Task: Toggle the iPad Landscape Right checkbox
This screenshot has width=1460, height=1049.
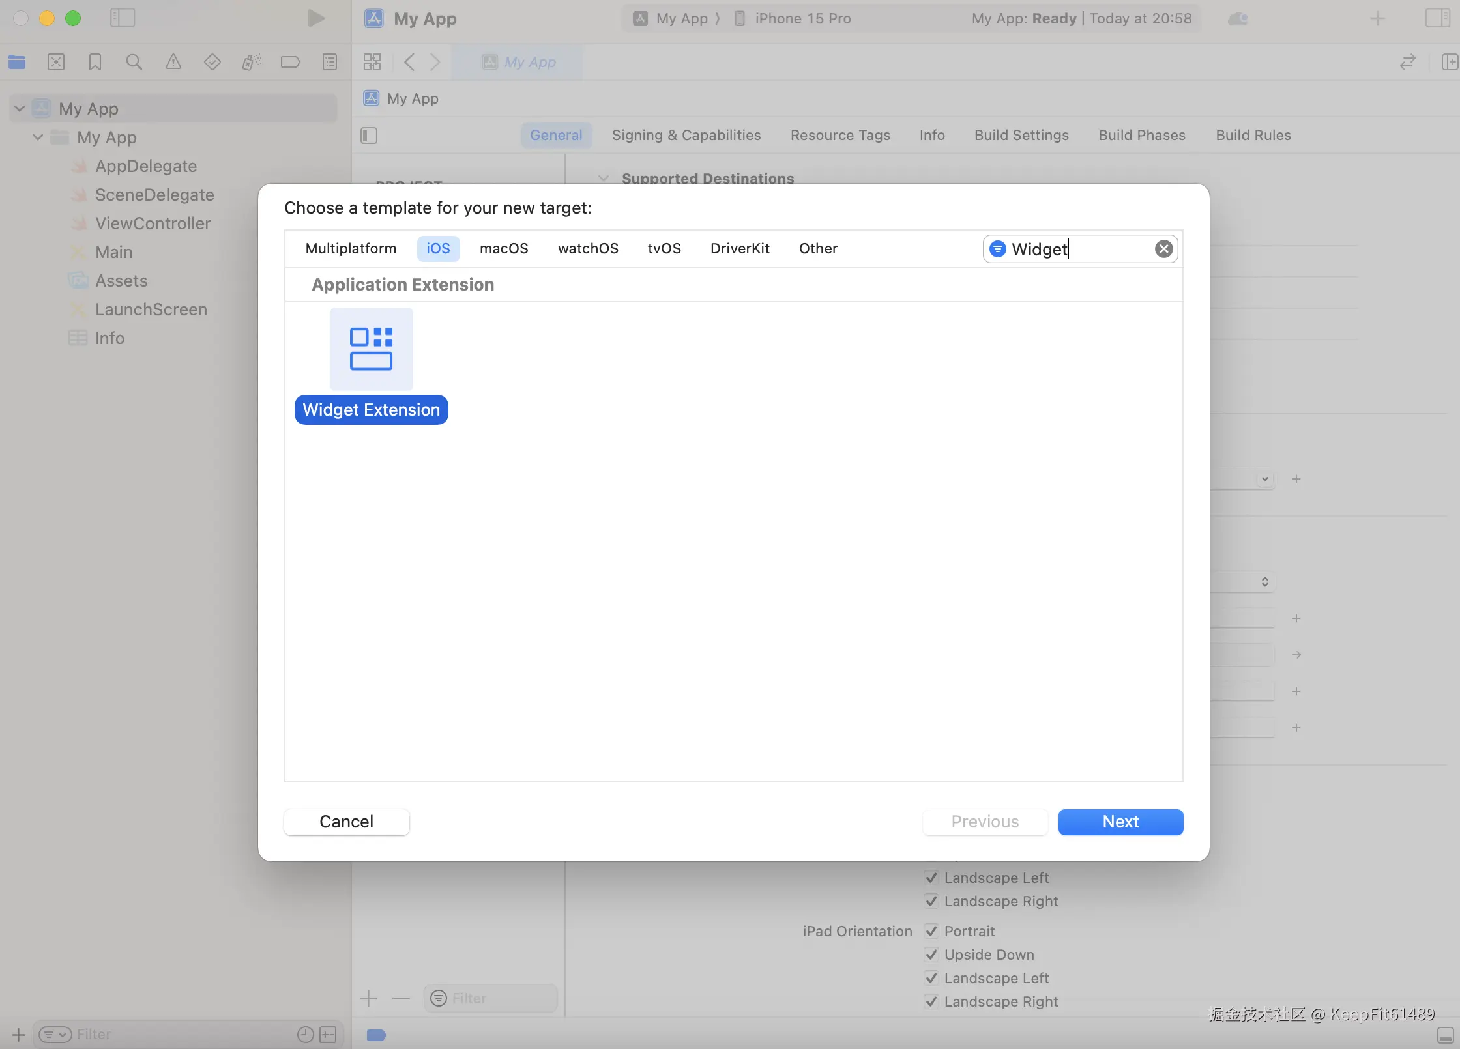Action: pos(931,1001)
